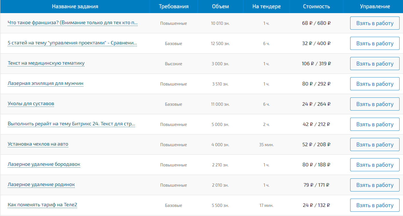
Task: Open '5 статей на тему управления проектами' link
Action: (72, 43)
